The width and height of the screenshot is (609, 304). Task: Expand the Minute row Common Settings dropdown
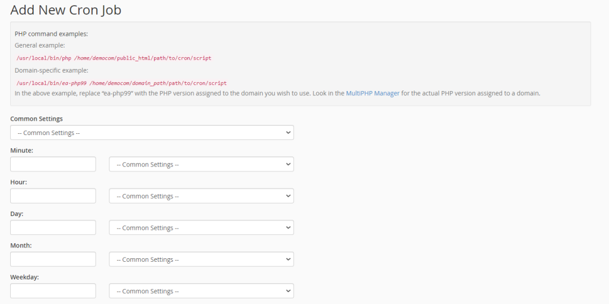coord(201,164)
